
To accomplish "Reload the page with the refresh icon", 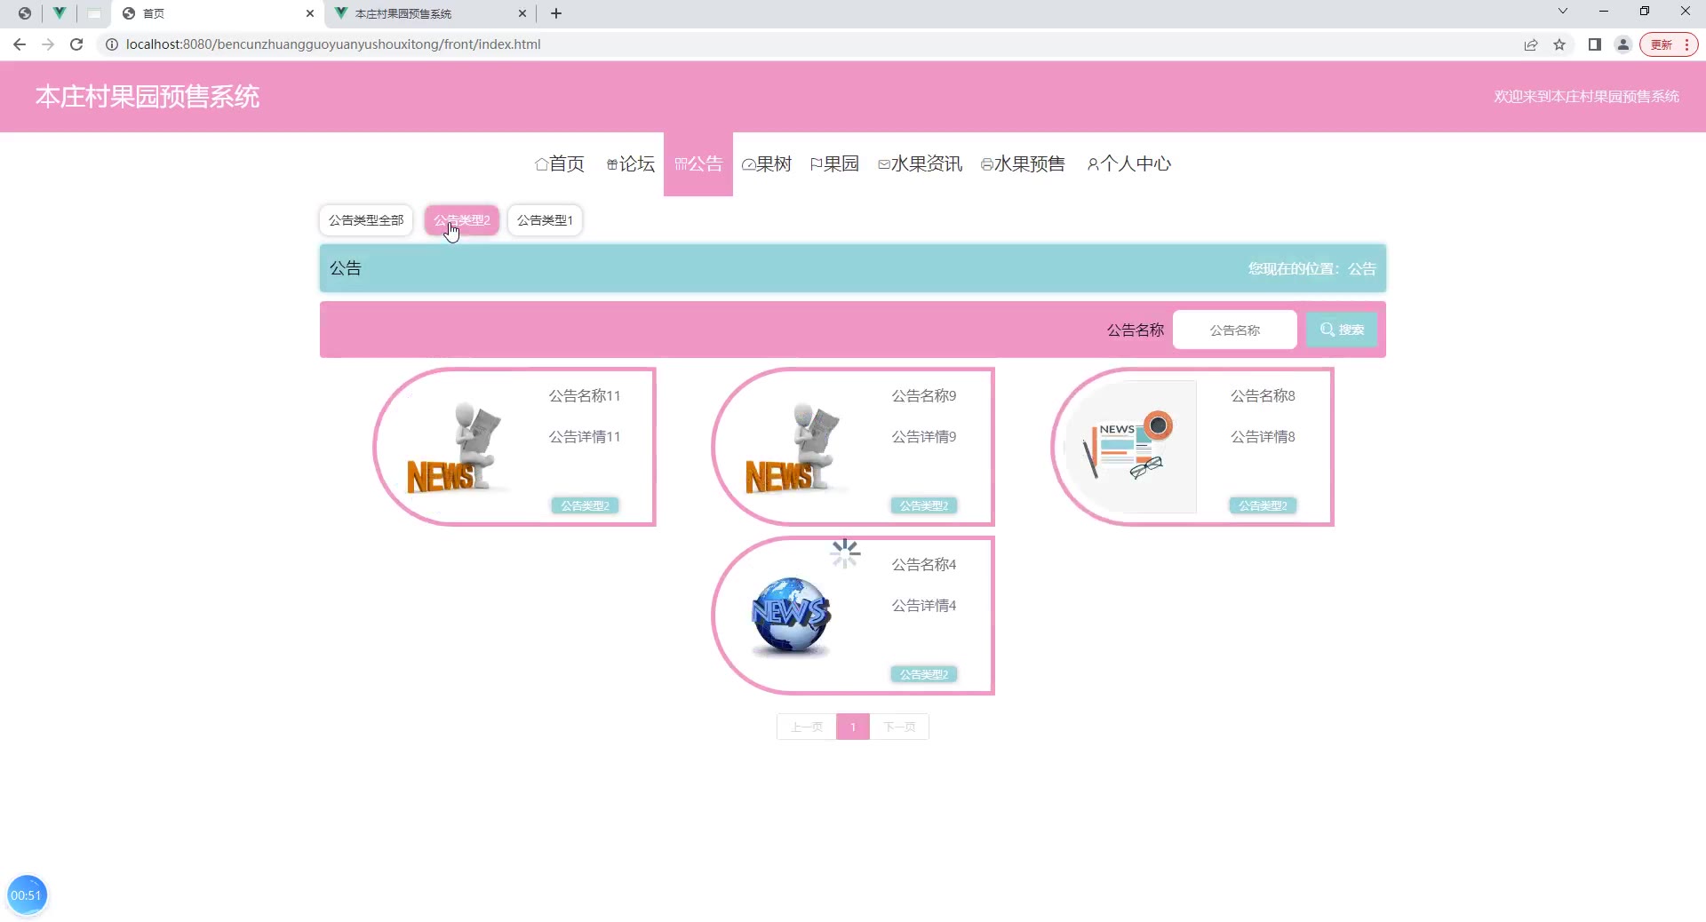I will (x=76, y=44).
